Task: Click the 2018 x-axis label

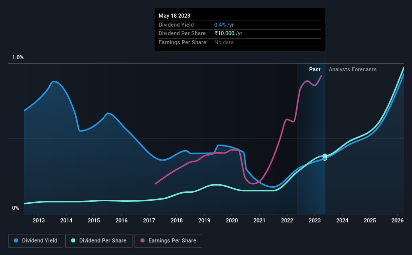Action: point(177,220)
